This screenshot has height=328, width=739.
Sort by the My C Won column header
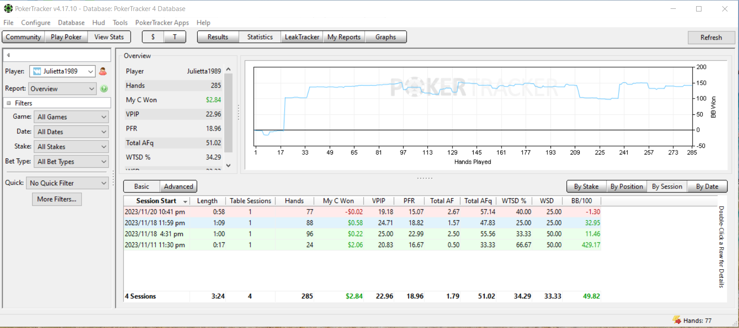coord(339,201)
